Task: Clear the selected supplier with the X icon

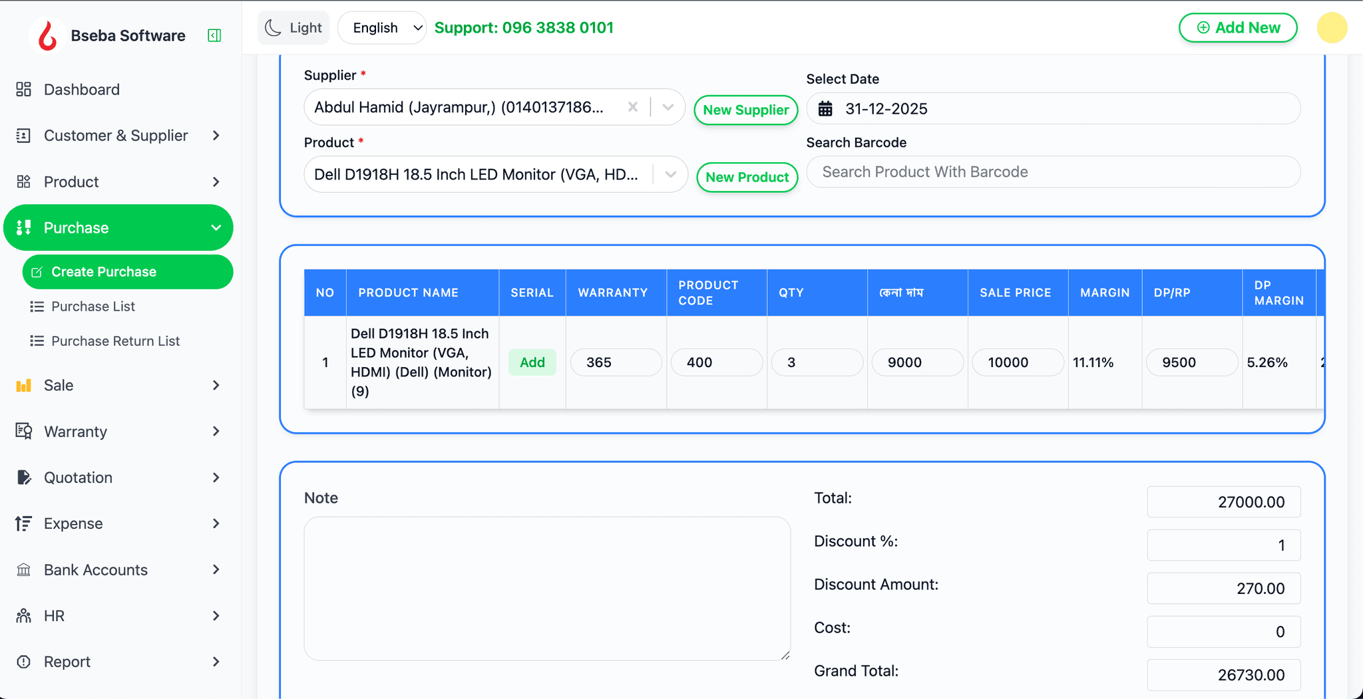Action: [x=632, y=107]
